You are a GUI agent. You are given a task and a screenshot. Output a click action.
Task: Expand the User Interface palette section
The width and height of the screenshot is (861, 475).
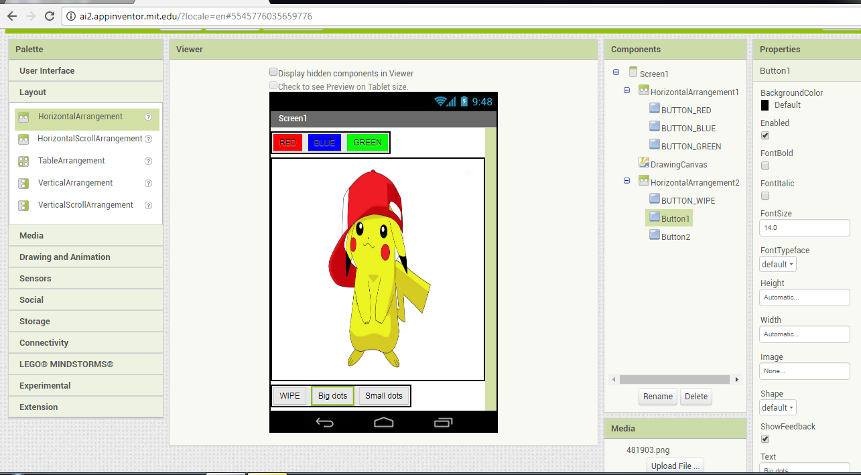(86, 71)
